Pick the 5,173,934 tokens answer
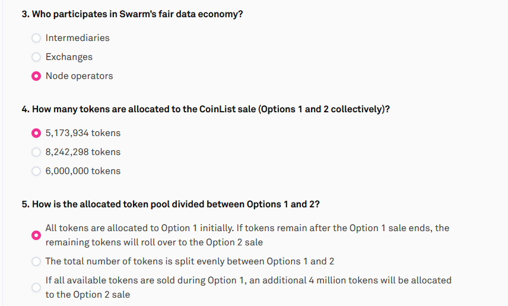Screen dimensions: 508x306 (36, 133)
